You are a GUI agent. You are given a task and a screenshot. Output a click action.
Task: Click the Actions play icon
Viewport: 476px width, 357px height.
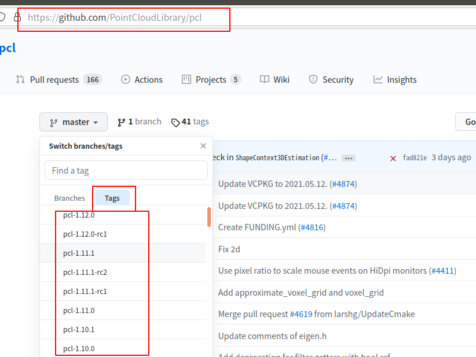(126, 79)
